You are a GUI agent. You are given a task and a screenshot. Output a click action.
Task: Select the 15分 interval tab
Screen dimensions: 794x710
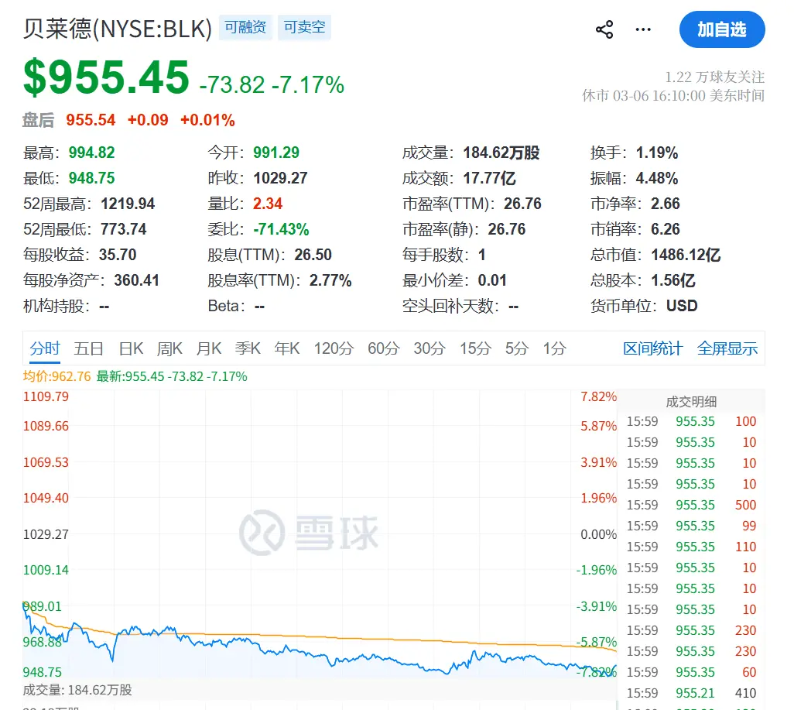tap(475, 348)
